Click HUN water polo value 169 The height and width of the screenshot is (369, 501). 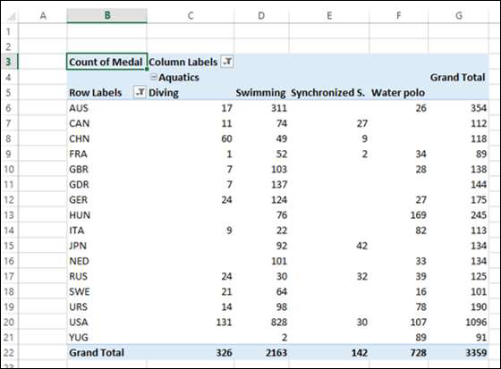click(x=419, y=215)
